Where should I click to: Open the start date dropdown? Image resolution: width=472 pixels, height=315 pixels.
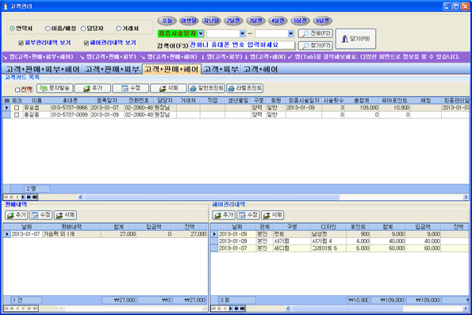pyautogui.click(x=242, y=33)
